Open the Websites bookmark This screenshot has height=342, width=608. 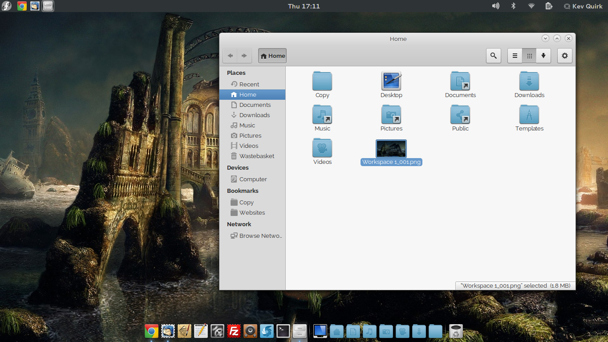click(252, 212)
